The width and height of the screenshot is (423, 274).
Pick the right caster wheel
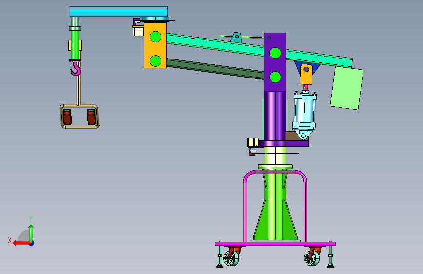(312, 258)
